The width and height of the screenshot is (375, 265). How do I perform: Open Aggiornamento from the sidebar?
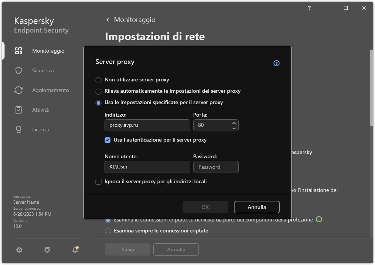point(18,90)
